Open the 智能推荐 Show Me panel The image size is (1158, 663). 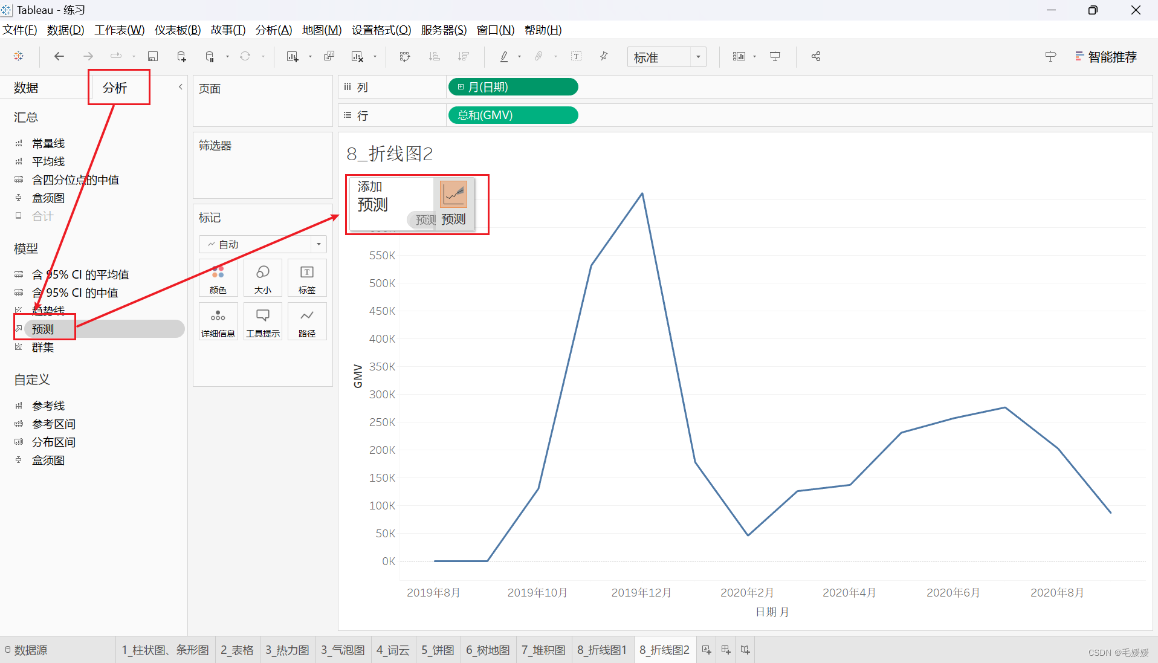point(1106,57)
